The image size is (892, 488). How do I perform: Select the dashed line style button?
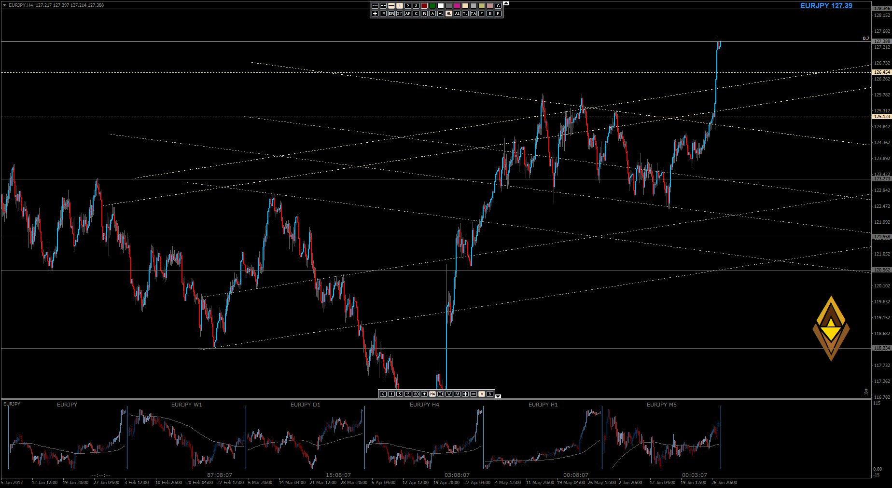pos(383,6)
